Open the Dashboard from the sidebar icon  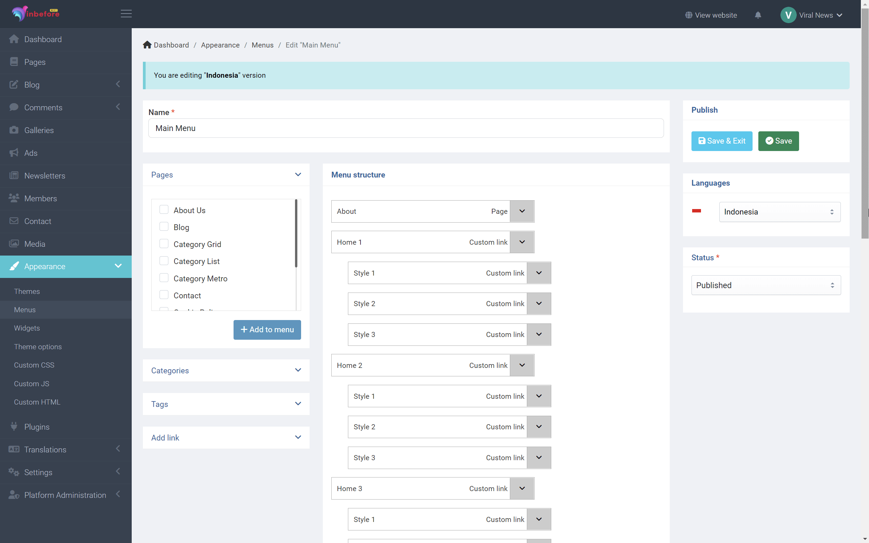[14, 39]
